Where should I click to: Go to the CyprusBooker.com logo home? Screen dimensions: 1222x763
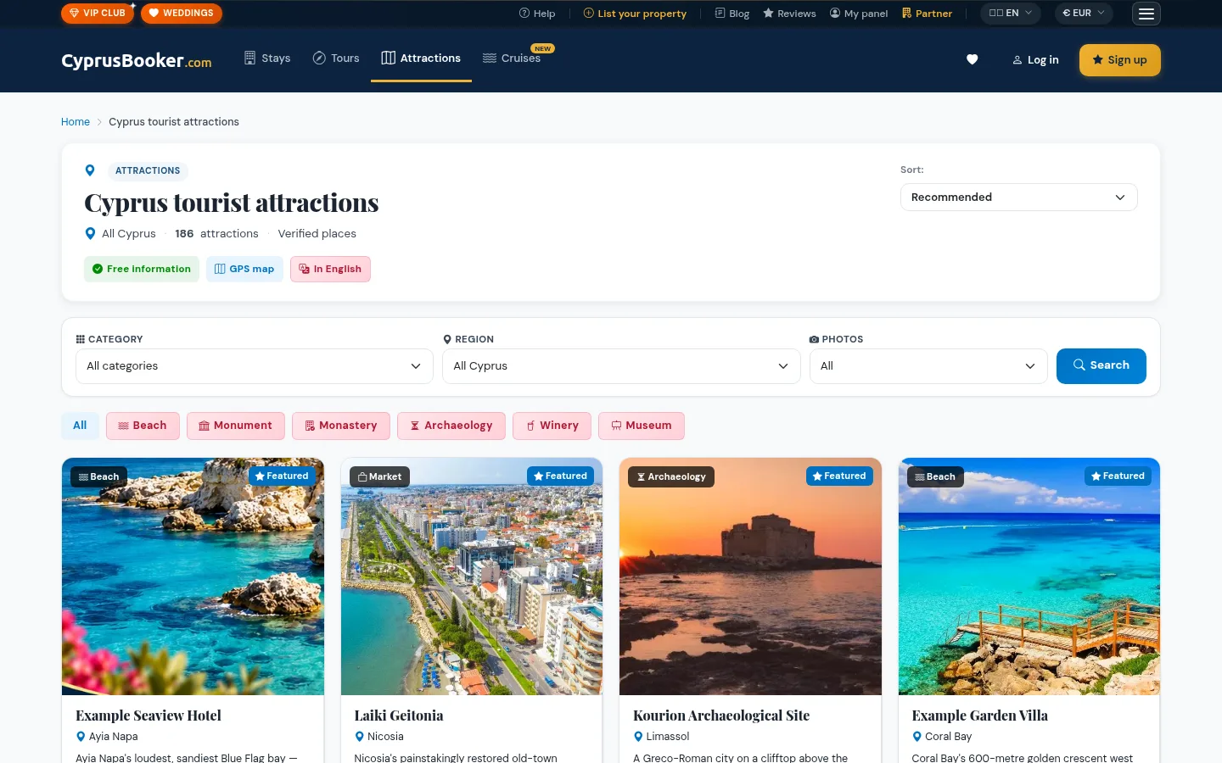(137, 60)
